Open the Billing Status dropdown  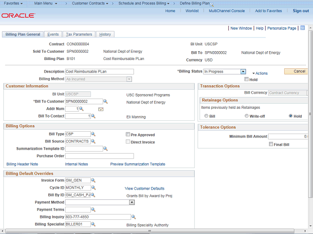[243, 72]
